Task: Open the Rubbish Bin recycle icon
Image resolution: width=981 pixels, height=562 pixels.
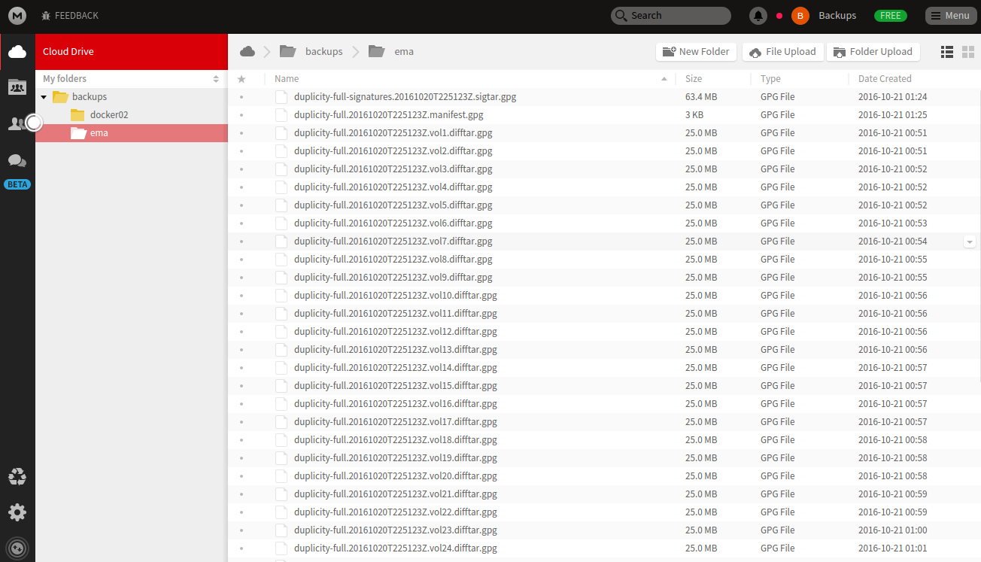Action: pyautogui.click(x=17, y=476)
